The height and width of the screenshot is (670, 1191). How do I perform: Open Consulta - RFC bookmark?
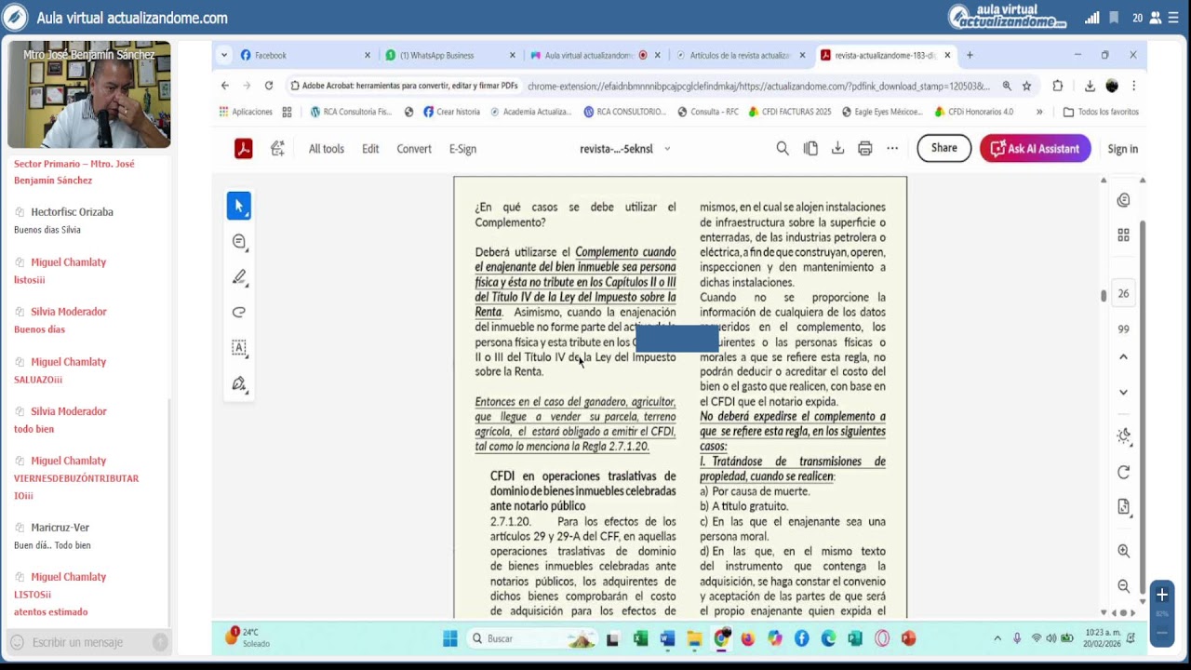708,112
